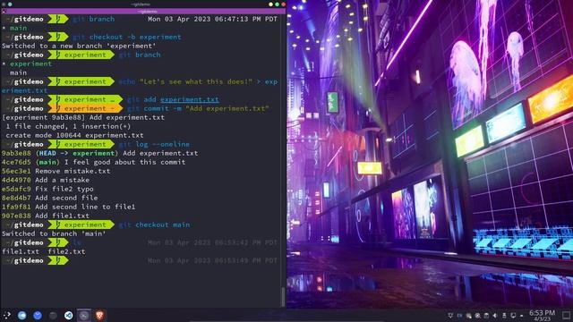Click the green maximize window dot
This screenshot has width=573, height=322.
[x=277, y=4]
